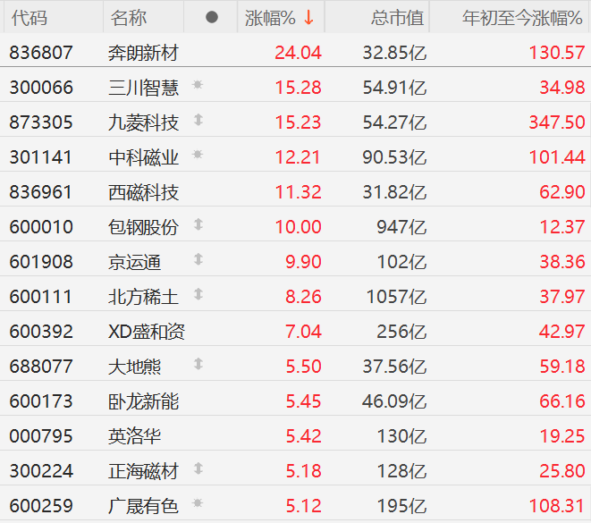Click stock code 836961
Image resolution: width=591 pixels, height=523 pixels.
coord(41,192)
